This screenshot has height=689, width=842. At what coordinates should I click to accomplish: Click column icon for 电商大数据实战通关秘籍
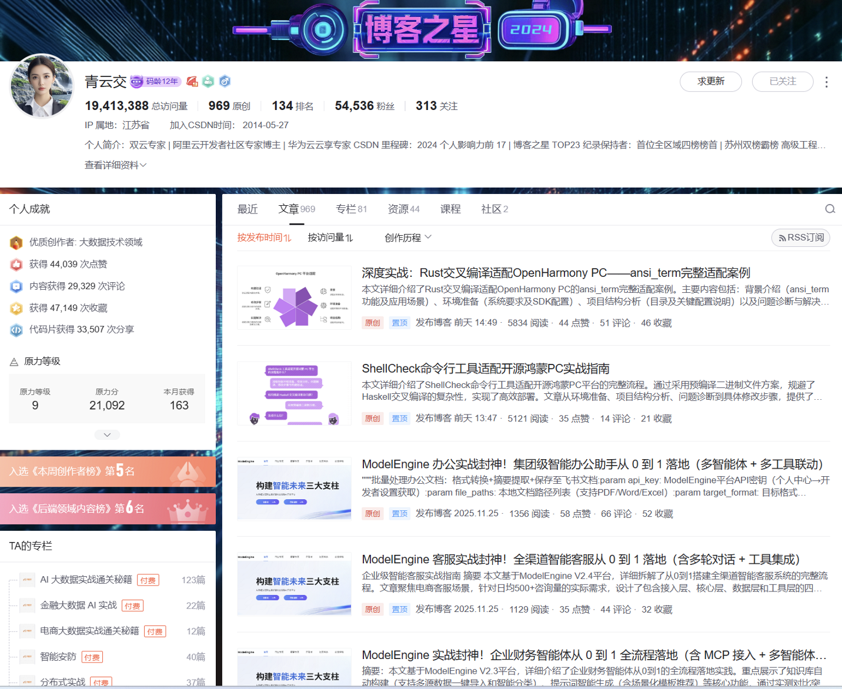27,631
